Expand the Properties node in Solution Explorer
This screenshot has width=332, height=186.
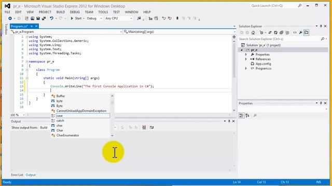(246, 55)
